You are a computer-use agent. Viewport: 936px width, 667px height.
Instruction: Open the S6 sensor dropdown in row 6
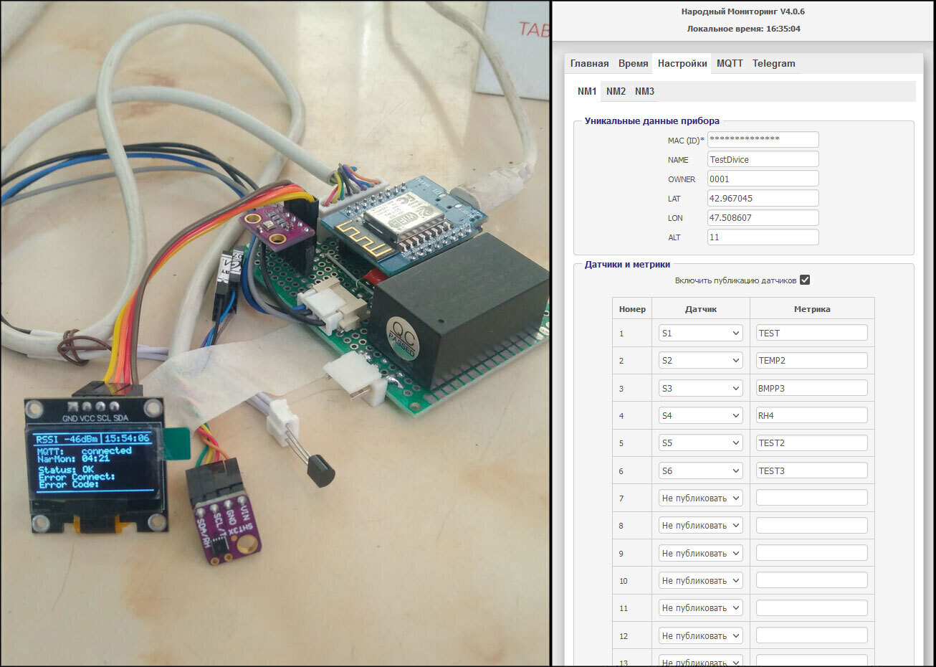pyautogui.click(x=700, y=470)
